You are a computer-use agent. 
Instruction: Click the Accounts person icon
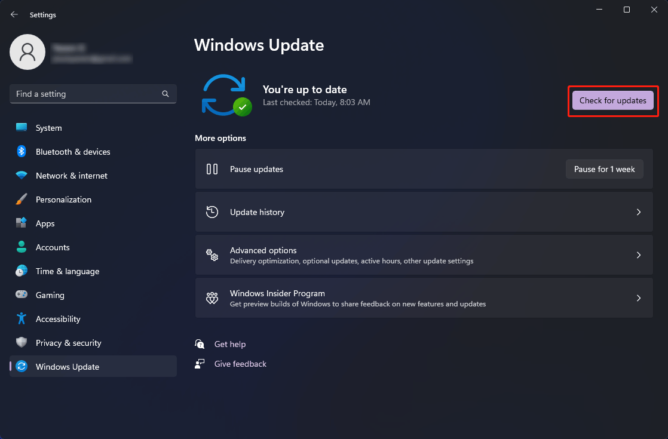(x=22, y=247)
